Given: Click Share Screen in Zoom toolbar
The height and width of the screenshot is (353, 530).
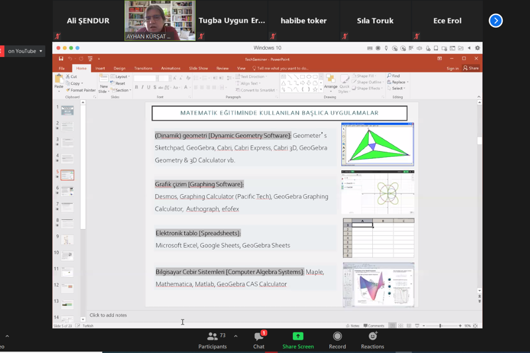Looking at the screenshot, I should 297,341.
